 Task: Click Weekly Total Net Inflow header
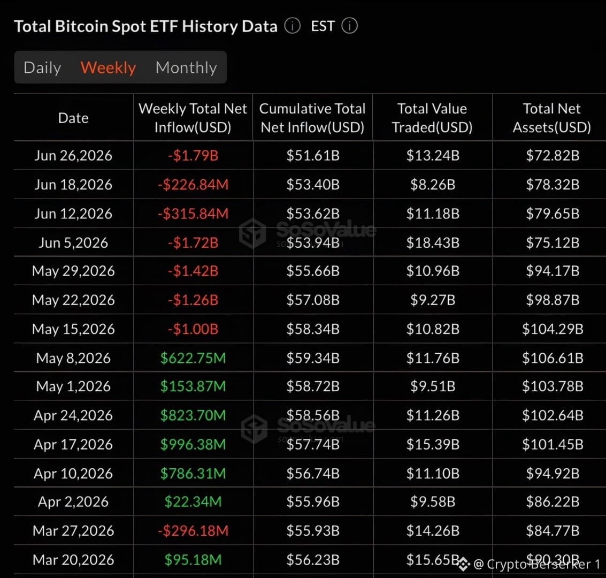click(193, 118)
